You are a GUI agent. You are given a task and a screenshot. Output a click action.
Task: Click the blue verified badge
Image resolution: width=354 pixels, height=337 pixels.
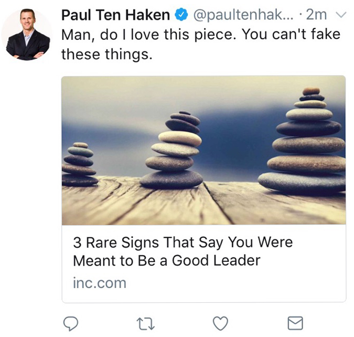tap(181, 15)
